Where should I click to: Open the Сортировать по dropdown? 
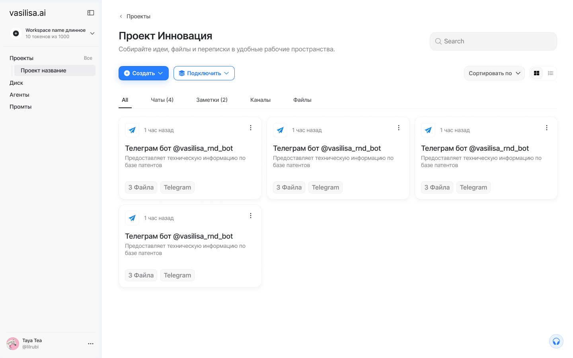tap(494, 73)
